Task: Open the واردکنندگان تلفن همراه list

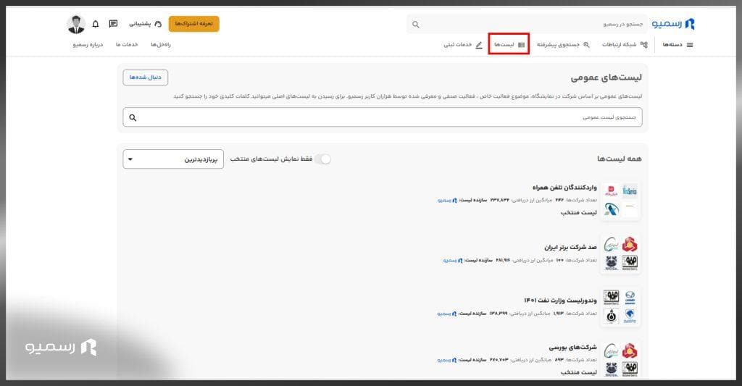Action: [x=564, y=188]
